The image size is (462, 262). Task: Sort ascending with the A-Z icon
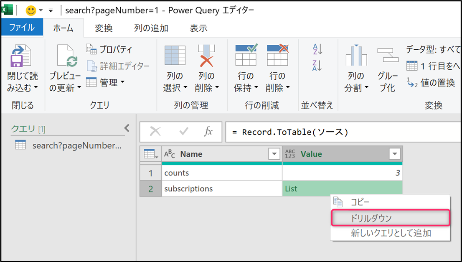point(317,49)
